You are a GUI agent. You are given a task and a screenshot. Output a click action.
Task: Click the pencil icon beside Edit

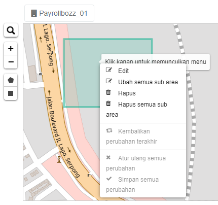click(x=109, y=70)
